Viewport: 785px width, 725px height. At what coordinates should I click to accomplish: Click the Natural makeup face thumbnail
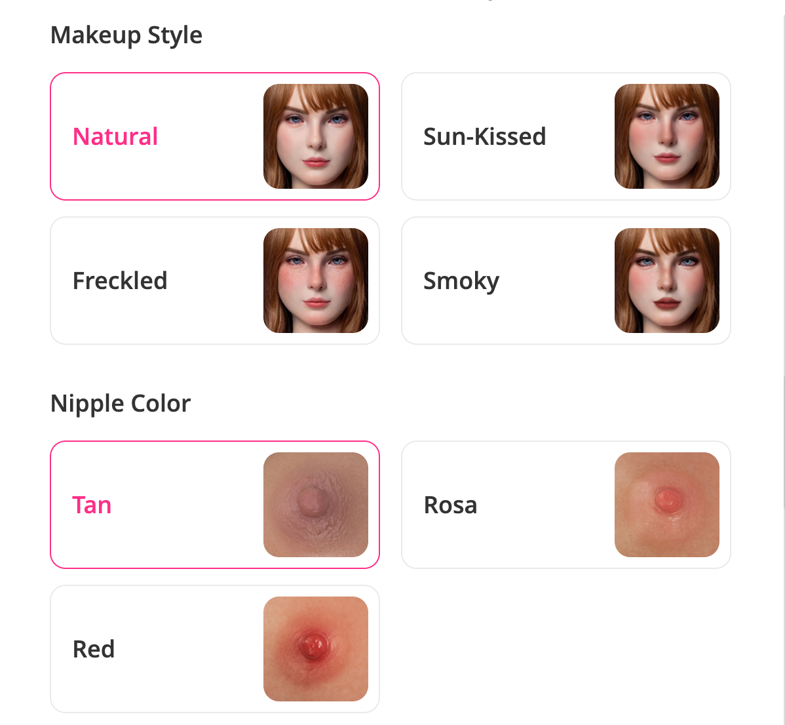click(x=316, y=136)
